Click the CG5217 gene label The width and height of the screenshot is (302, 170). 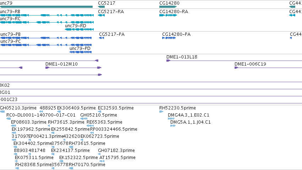pyautogui.click(x=106, y=3)
